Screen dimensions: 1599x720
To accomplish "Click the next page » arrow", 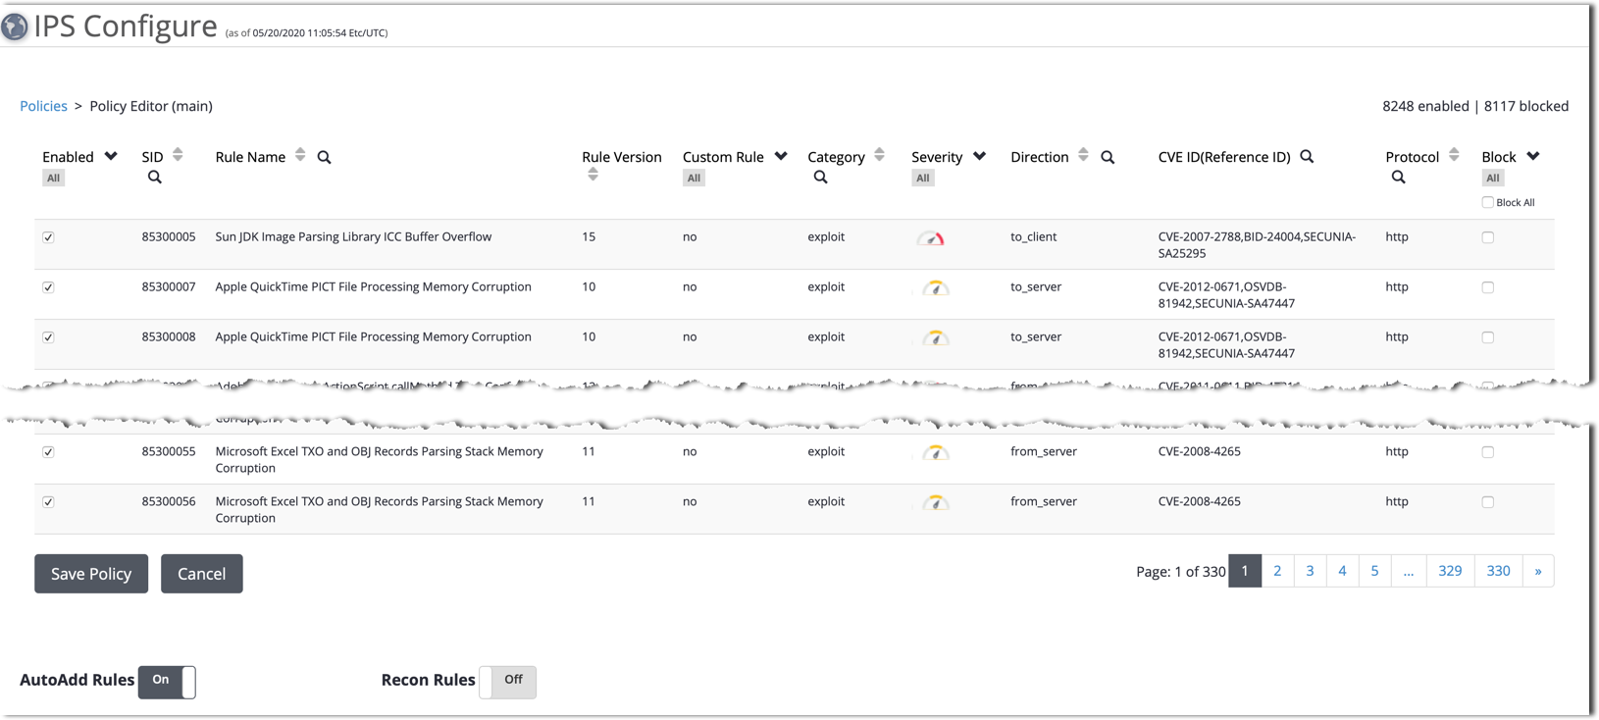I will coord(1538,571).
